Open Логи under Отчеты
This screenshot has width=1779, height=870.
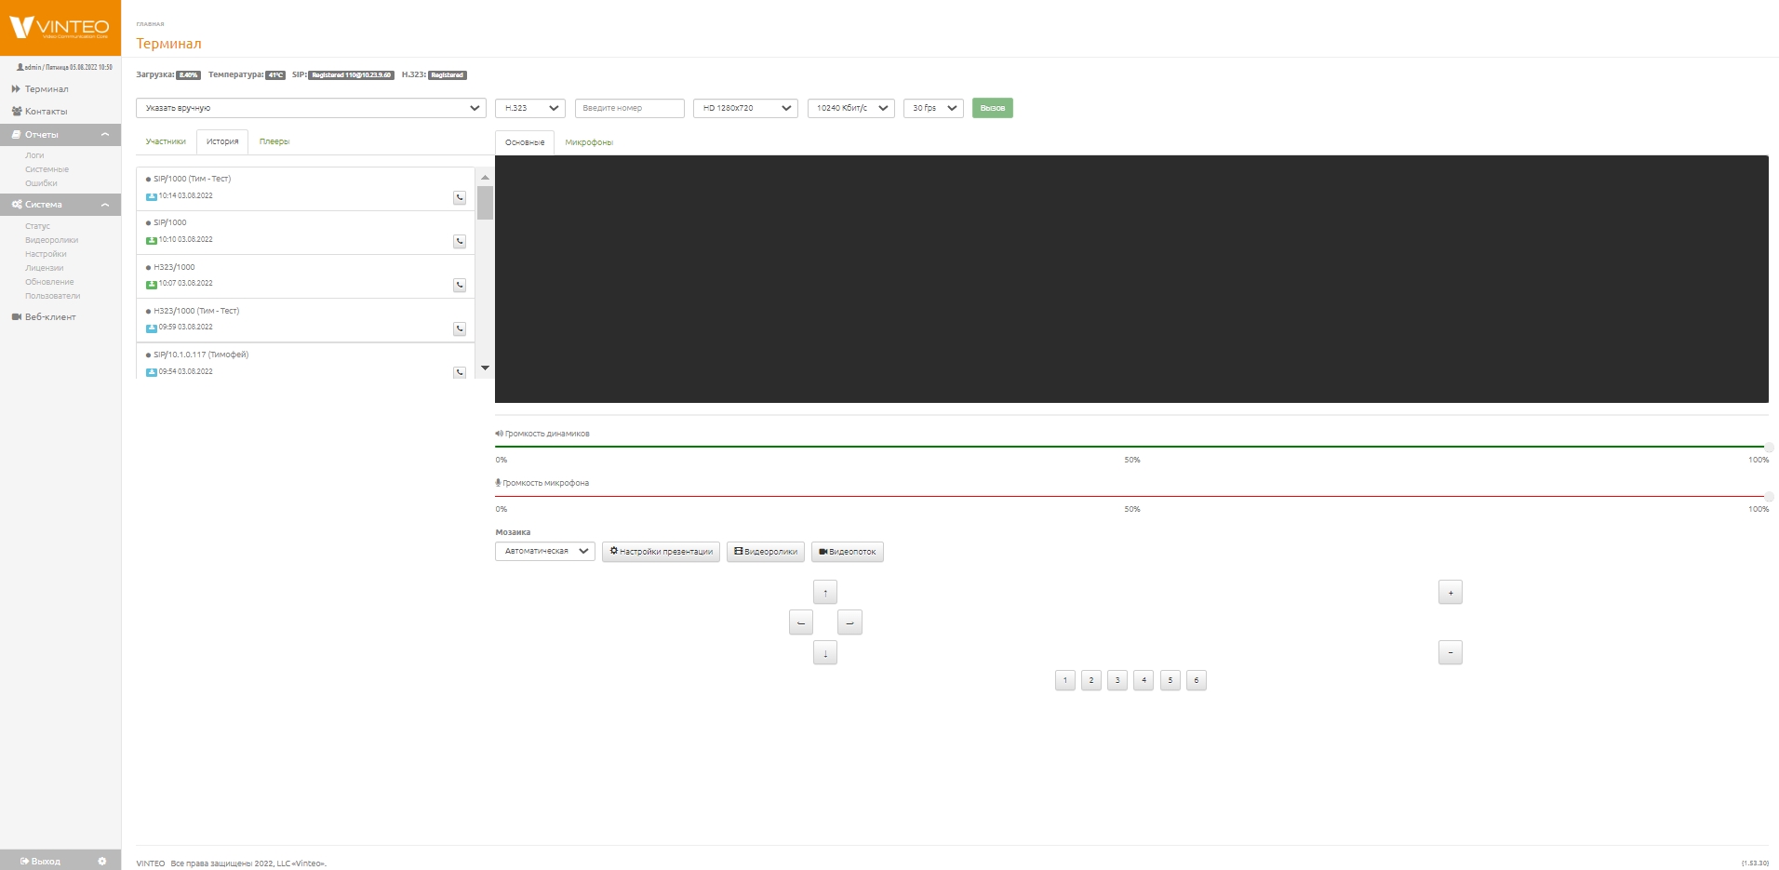point(34,155)
